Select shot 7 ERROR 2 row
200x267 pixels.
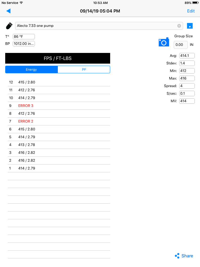click(x=59, y=122)
